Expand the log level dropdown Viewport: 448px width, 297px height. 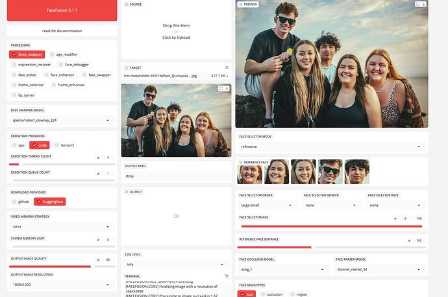coord(176,265)
